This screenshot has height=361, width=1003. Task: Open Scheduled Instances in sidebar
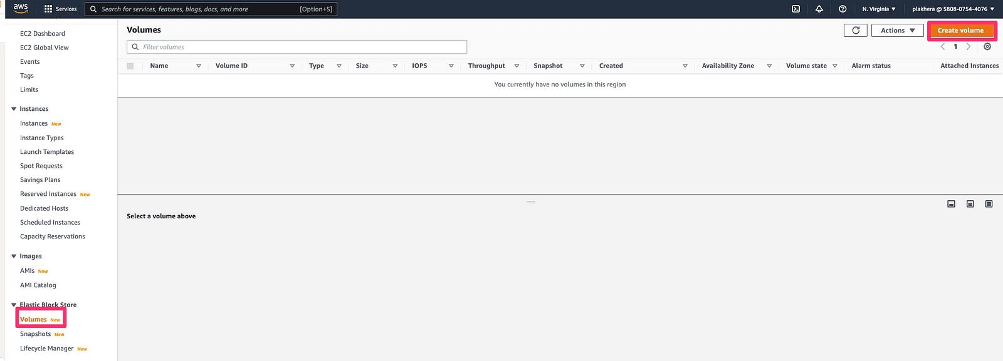pos(50,222)
